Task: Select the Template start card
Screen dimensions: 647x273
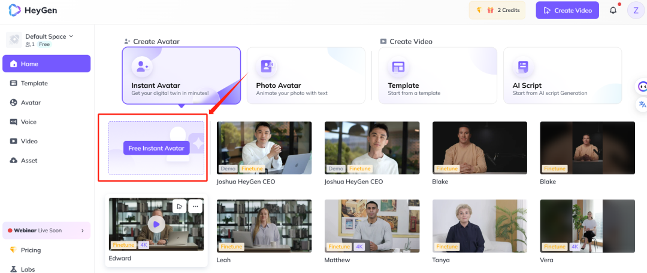Action: tap(438, 75)
